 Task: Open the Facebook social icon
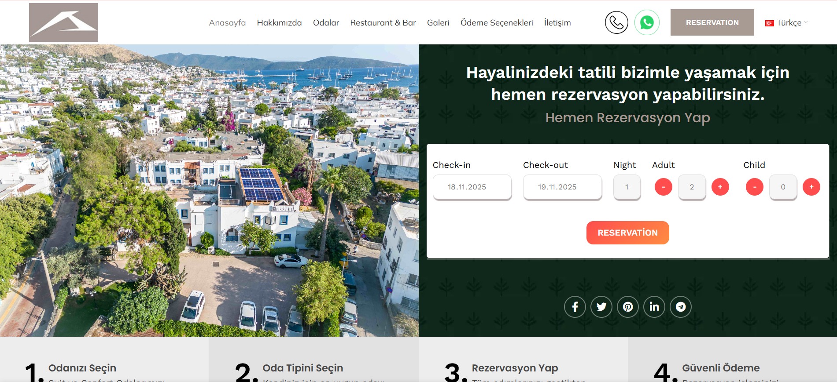click(x=575, y=307)
